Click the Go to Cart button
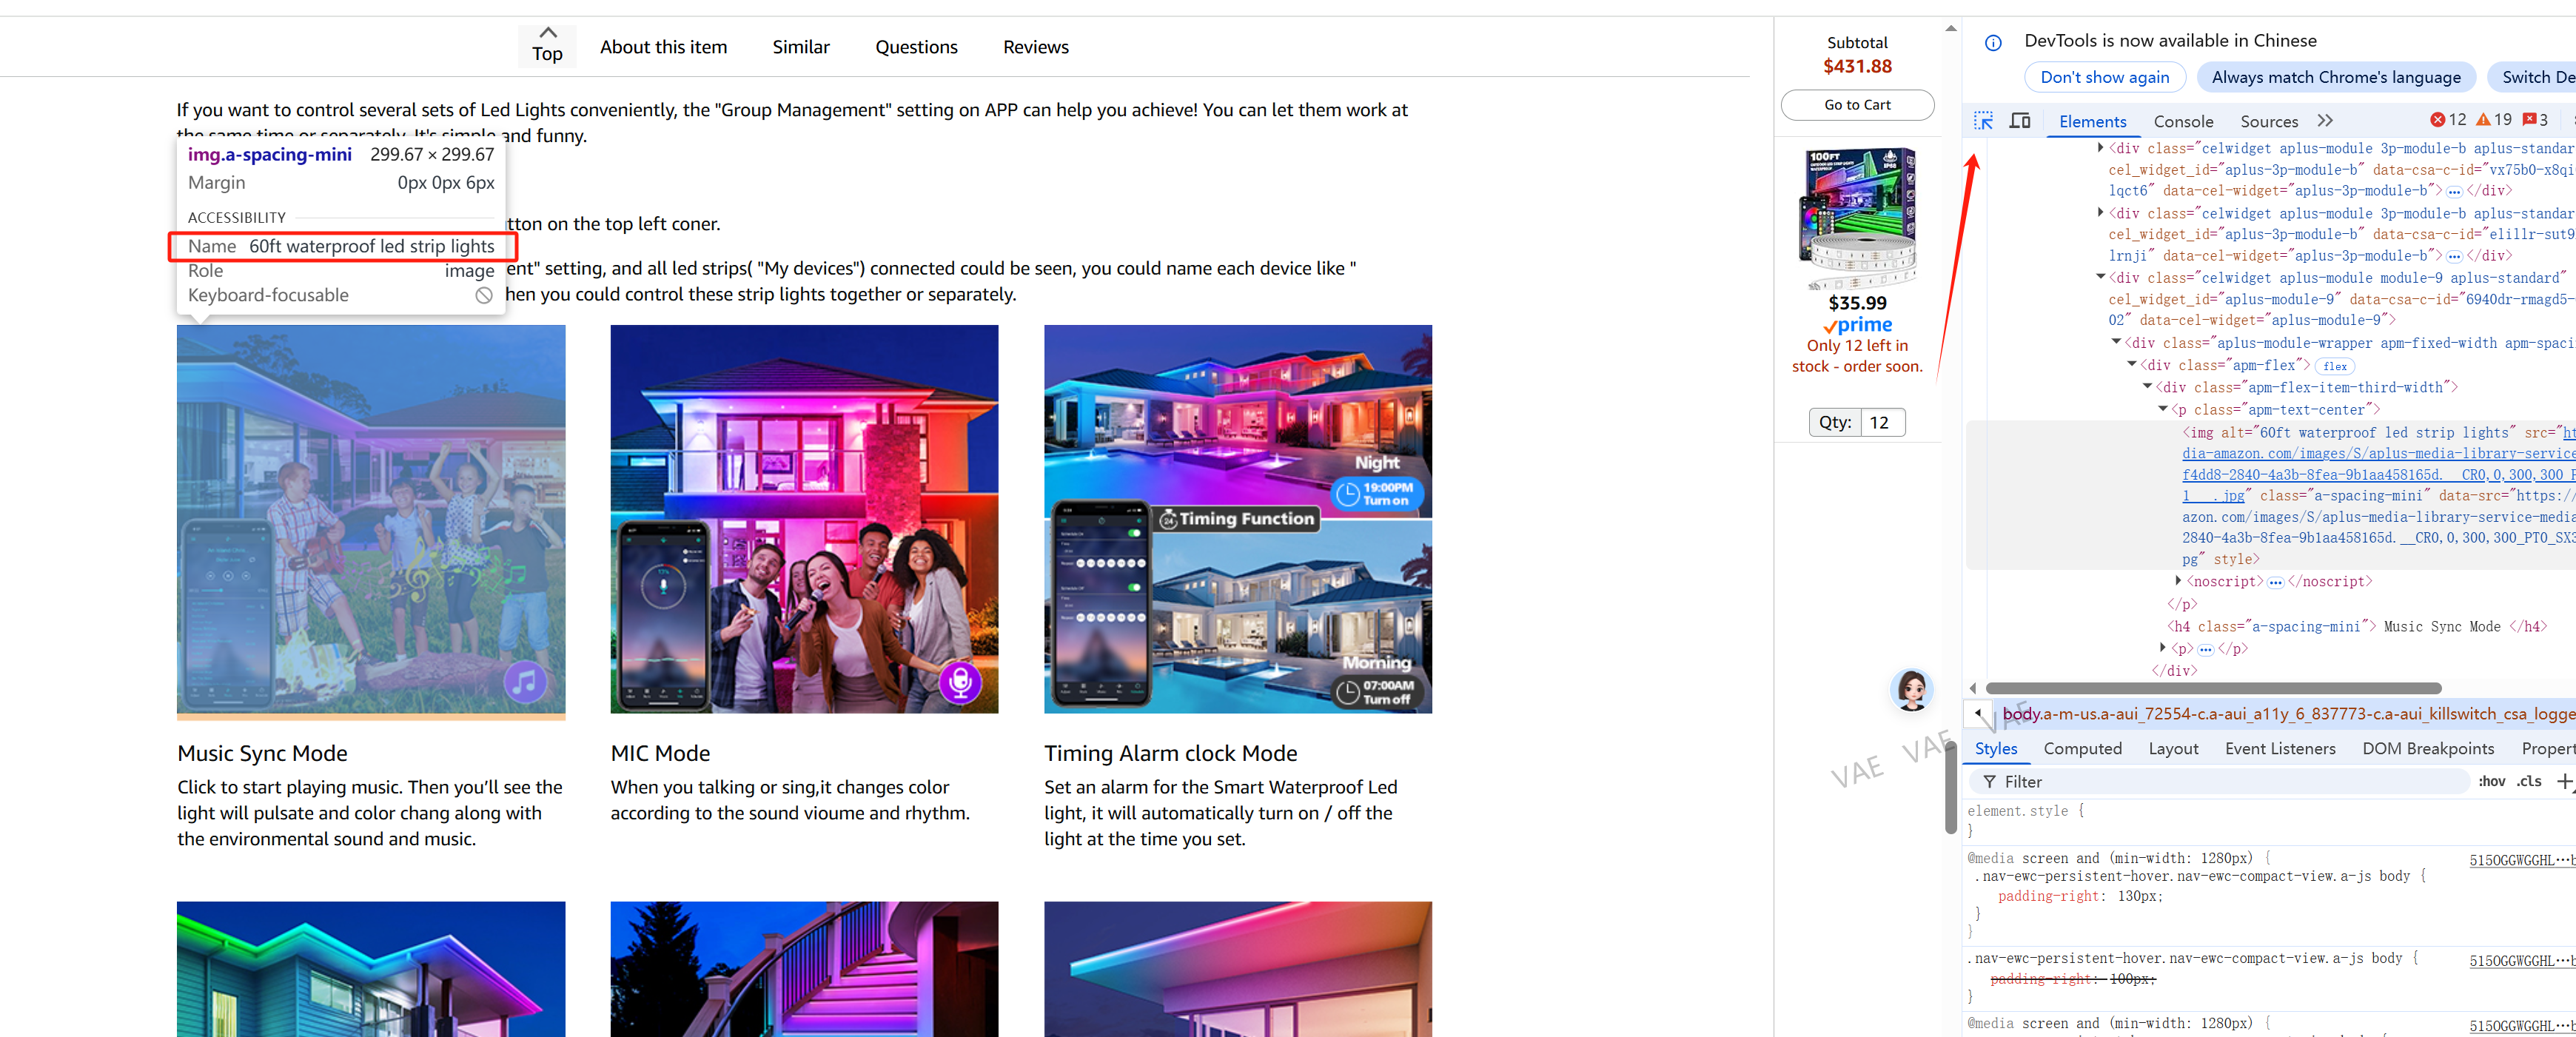This screenshot has height=1037, width=2576. coord(1857,105)
